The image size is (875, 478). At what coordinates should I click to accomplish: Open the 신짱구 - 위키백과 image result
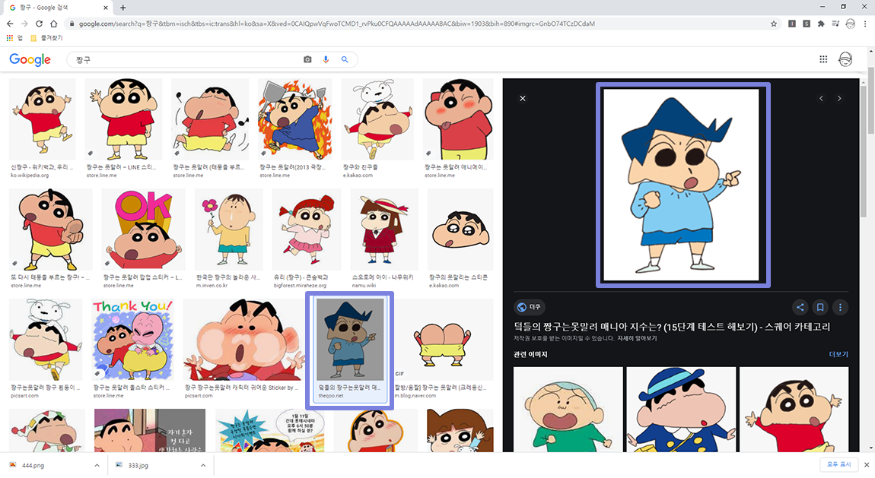pos(43,119)
